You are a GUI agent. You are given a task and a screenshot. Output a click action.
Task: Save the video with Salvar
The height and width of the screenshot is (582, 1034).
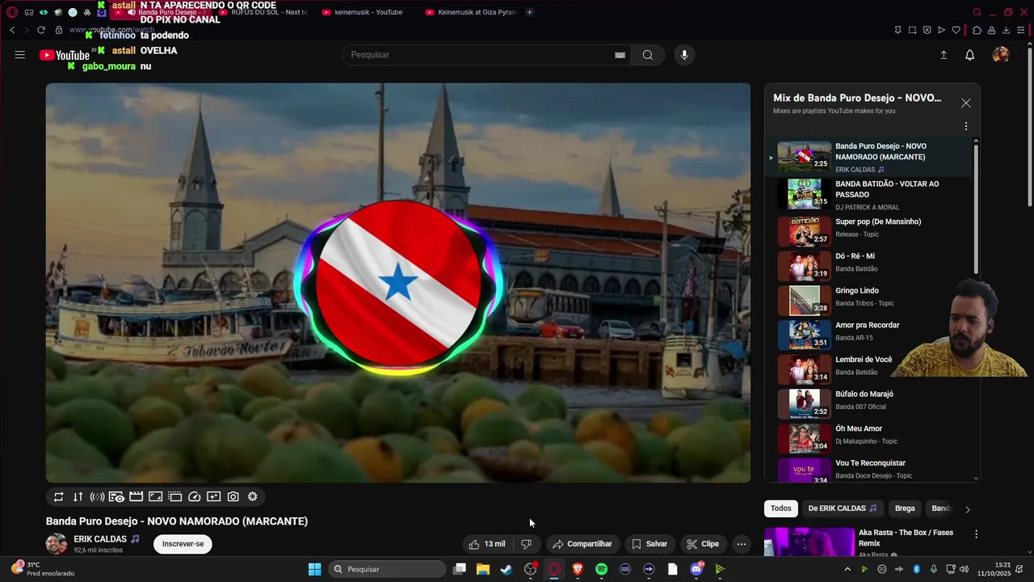tap(649, 544)
